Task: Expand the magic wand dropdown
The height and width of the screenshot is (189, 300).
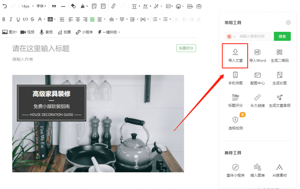Action: [162, 6]
